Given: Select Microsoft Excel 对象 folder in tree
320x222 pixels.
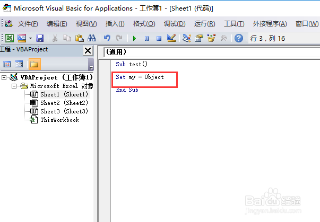Looking at the screenshot, I should pos(62,86).
